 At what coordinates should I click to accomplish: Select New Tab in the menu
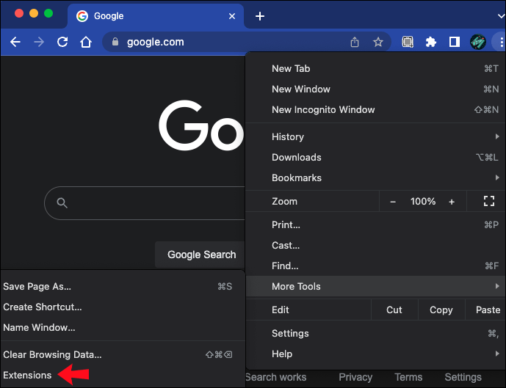(x=375, y=69)
